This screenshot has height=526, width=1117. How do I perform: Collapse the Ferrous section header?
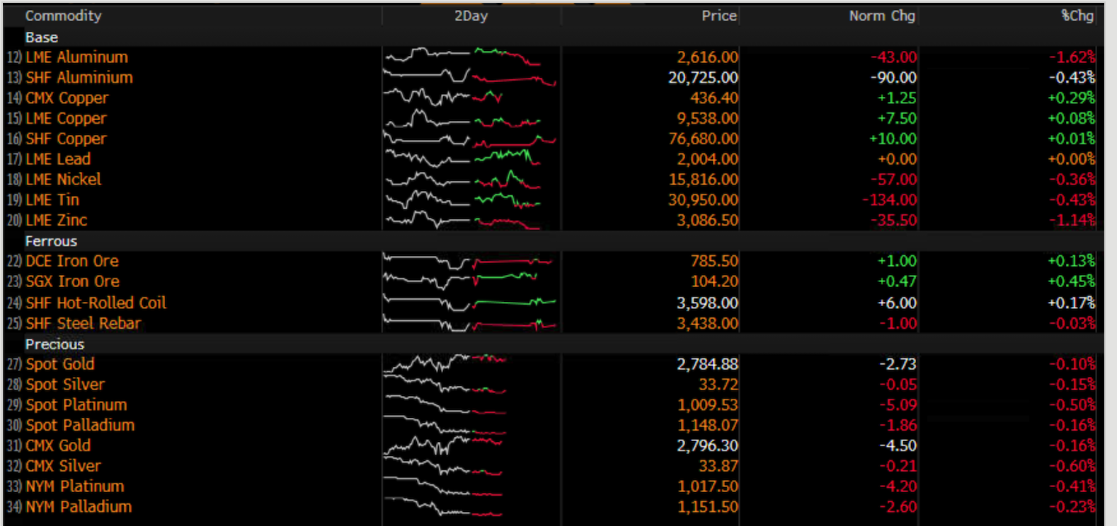[51, 241]
